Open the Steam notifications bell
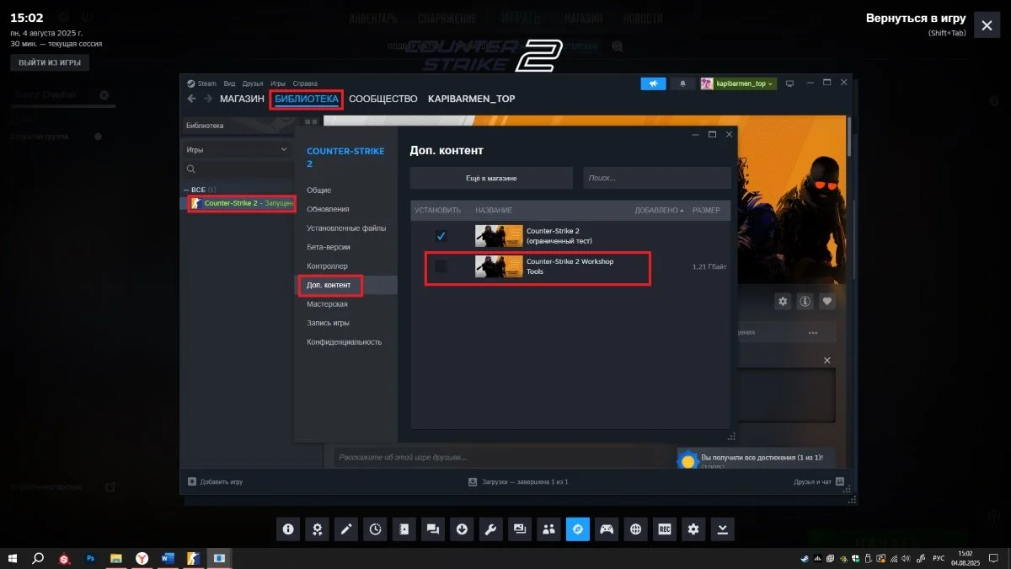 [682, 83]
